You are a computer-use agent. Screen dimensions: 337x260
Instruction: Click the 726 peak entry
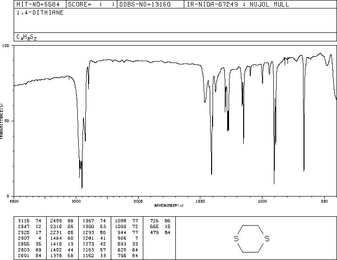point(160,221)
